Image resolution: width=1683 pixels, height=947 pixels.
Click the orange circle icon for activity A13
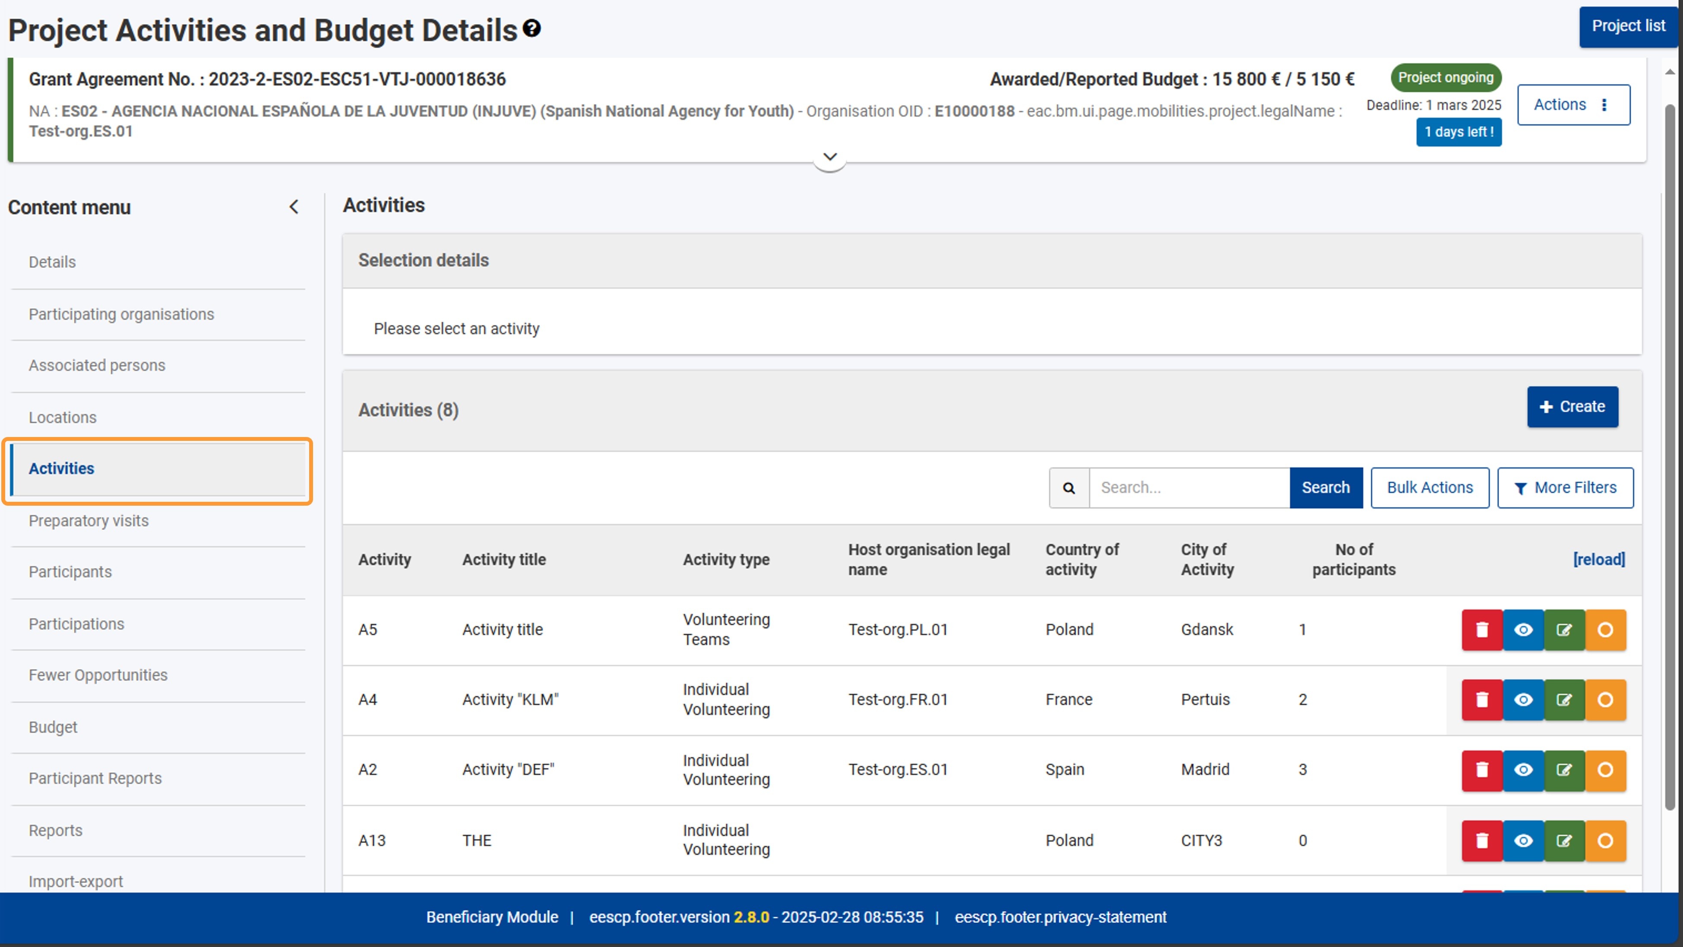click(1605, 840)
